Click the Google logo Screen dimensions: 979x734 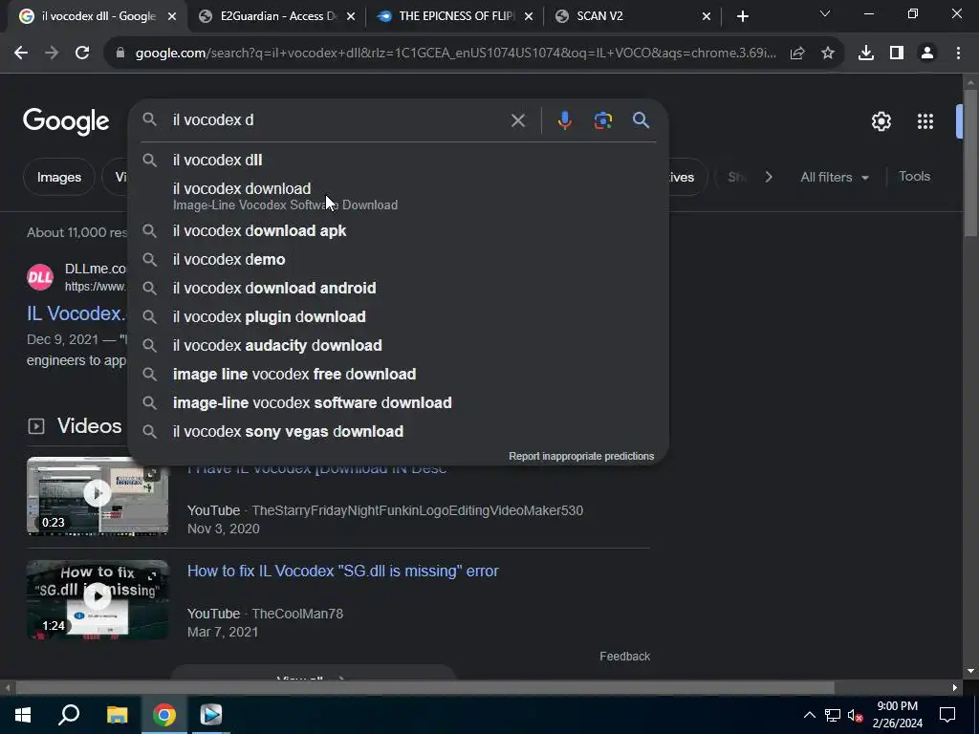point(66,121)
